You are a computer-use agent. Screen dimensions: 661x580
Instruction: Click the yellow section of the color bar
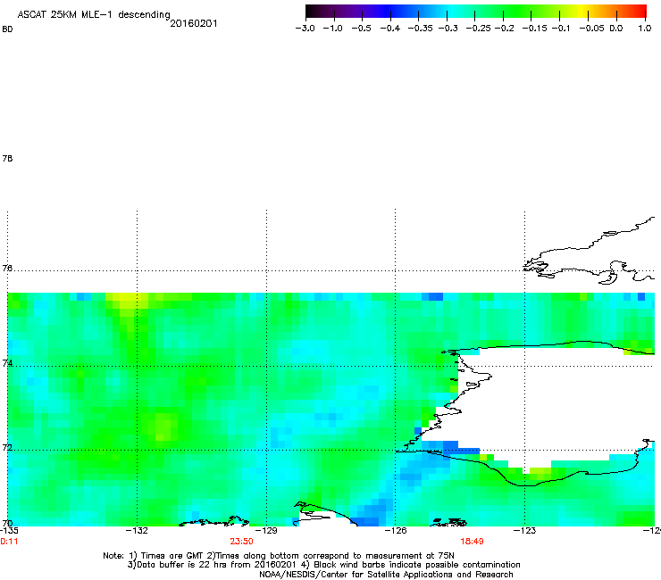point(584,11)
